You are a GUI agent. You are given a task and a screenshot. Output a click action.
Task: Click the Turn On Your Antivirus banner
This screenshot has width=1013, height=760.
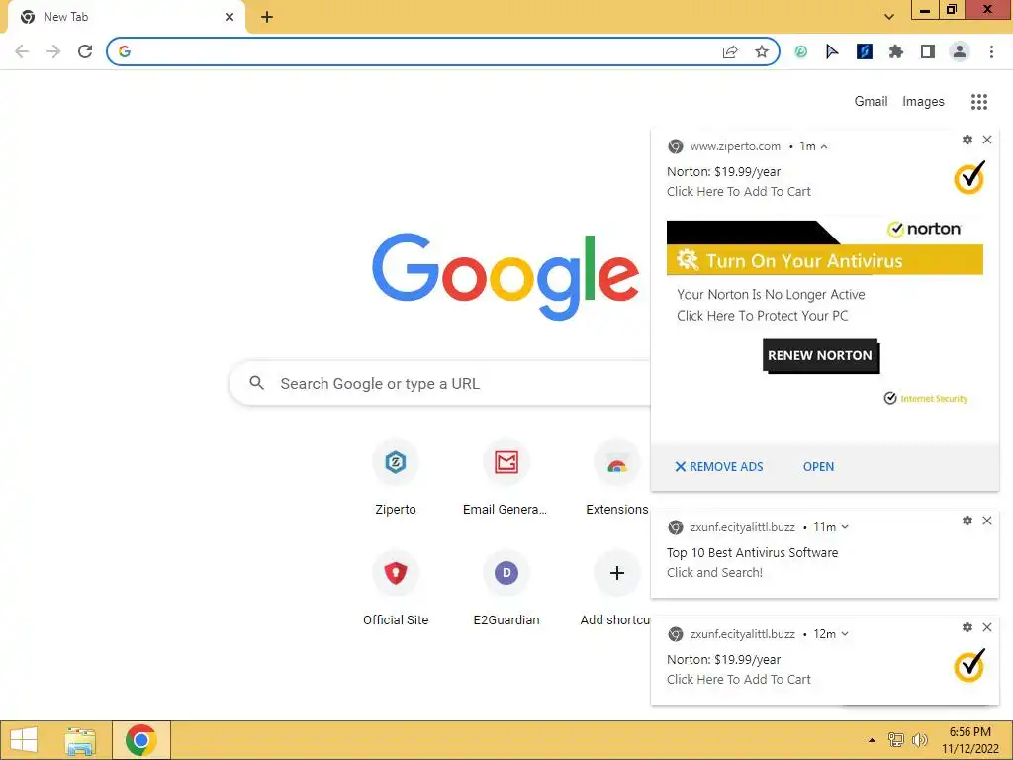click(824, 260)
